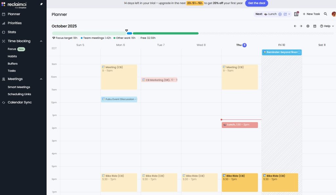Select the Mon 6 day header

[x=120, y=45]
